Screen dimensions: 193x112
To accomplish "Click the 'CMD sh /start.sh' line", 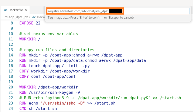I will [x=38, y=109].
